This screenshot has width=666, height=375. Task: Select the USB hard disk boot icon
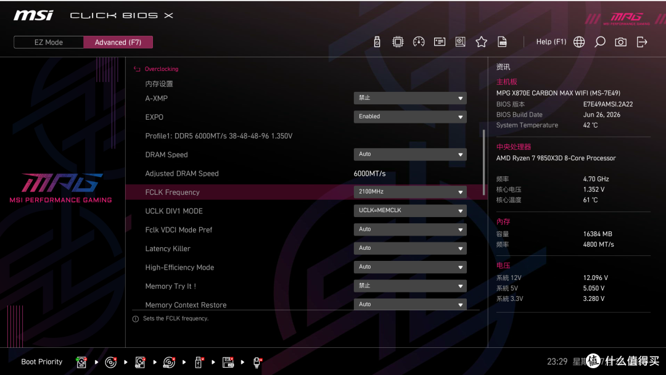click(140, 362)
